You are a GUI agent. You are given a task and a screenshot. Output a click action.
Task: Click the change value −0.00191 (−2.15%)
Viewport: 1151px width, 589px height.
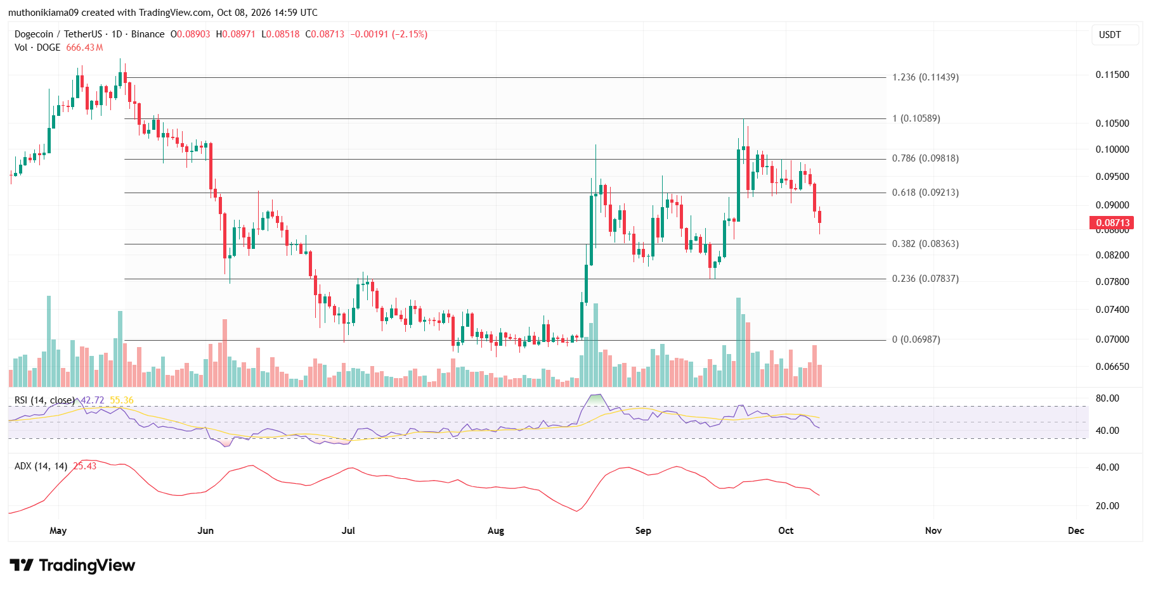tap(389, 34)
